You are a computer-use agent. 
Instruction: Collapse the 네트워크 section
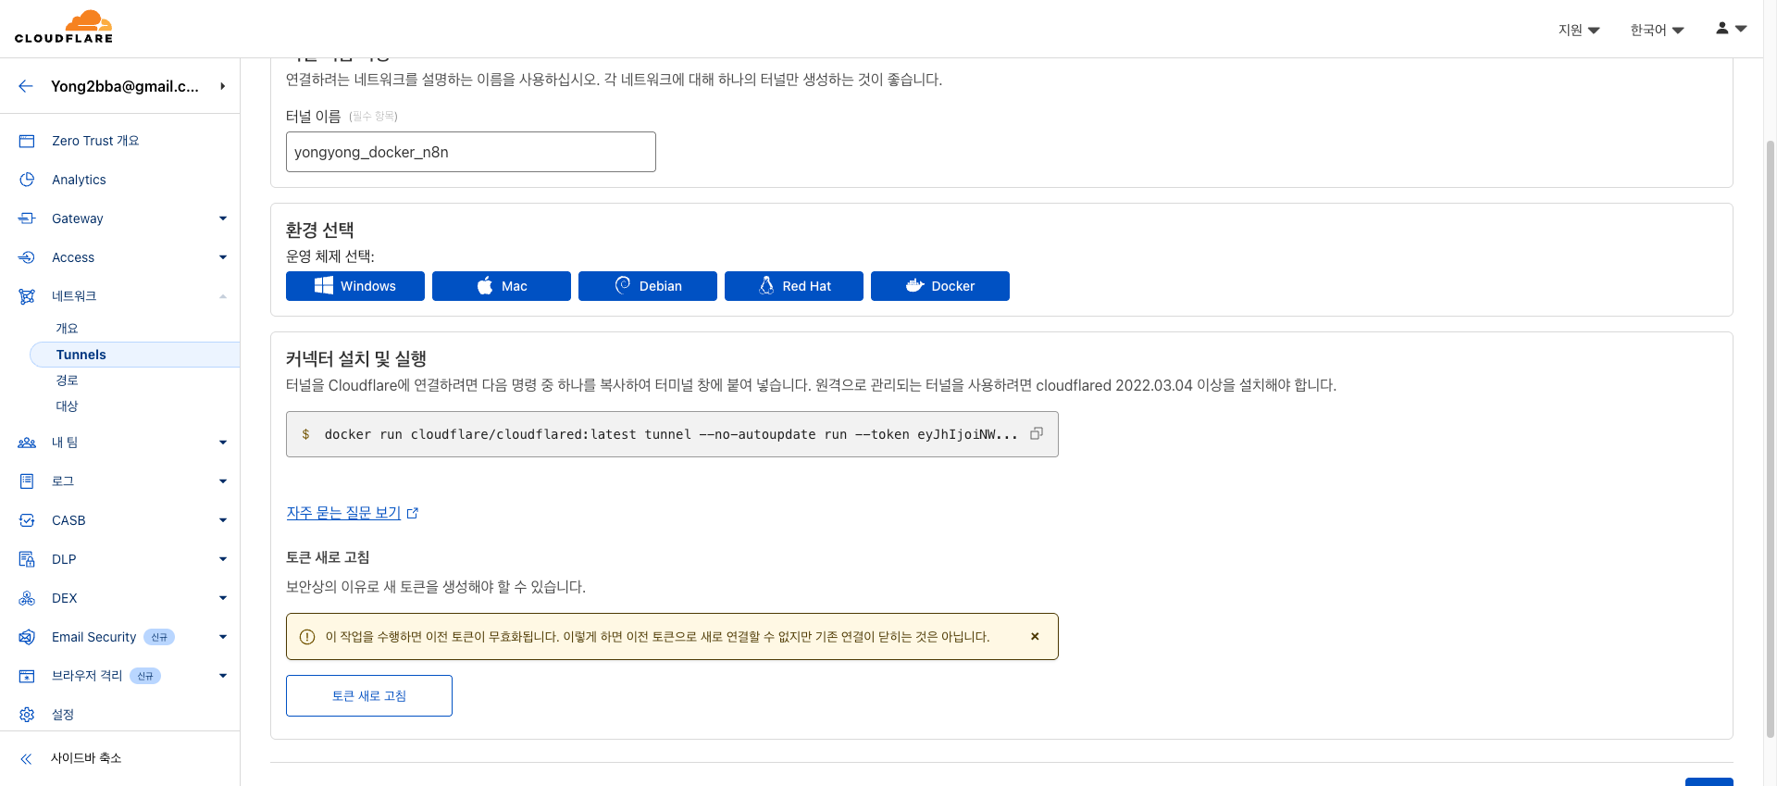(222, 295)
